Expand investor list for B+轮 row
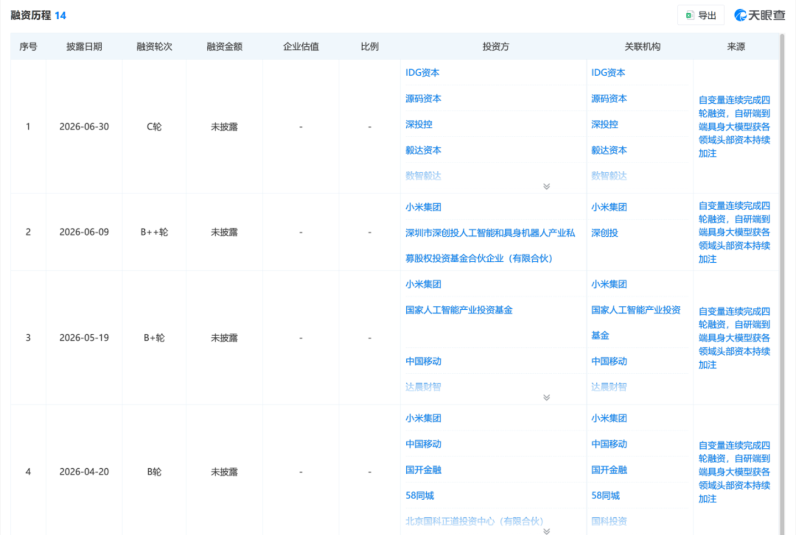The height and width of the screenshot is (535, 796). click(x=546, y=398)
